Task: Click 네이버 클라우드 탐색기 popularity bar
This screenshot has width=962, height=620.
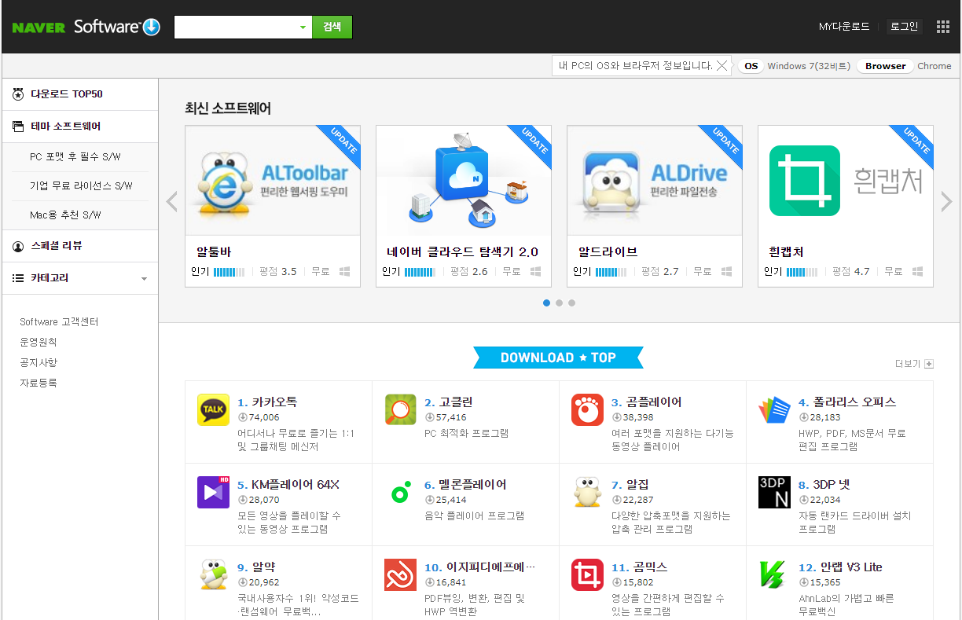Action: point(420,272)
